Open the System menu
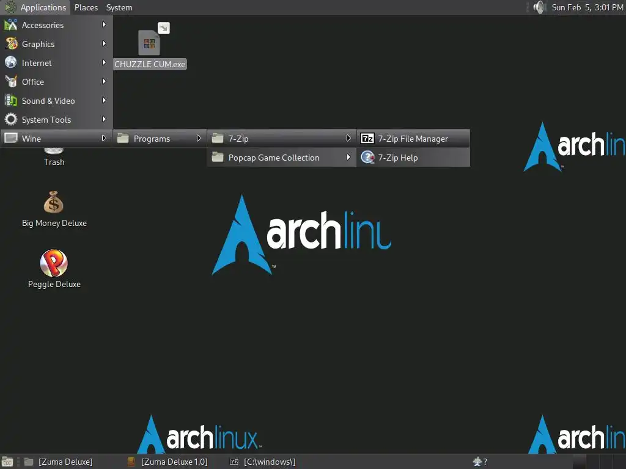Screen dimensions: 626x469 119,7
